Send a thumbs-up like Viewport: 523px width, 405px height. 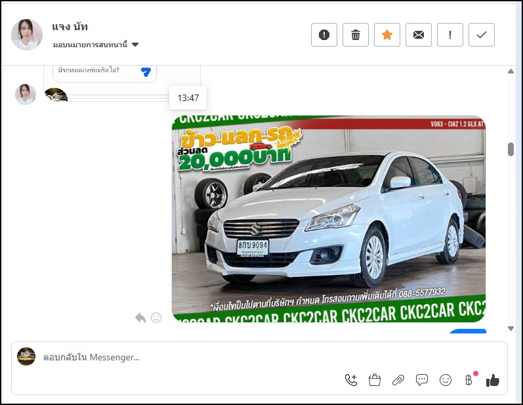pos(492,380)
